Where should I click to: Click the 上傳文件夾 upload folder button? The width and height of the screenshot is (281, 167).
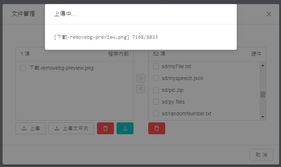pyautogui.click(x=71, y=128)
